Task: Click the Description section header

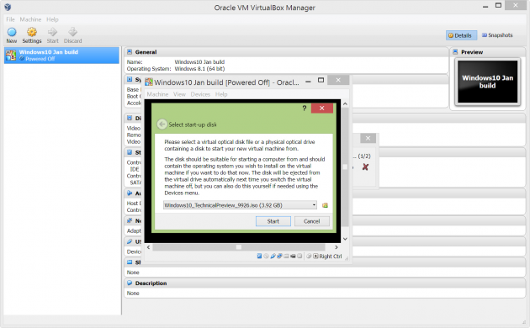Action: [325, 283]
